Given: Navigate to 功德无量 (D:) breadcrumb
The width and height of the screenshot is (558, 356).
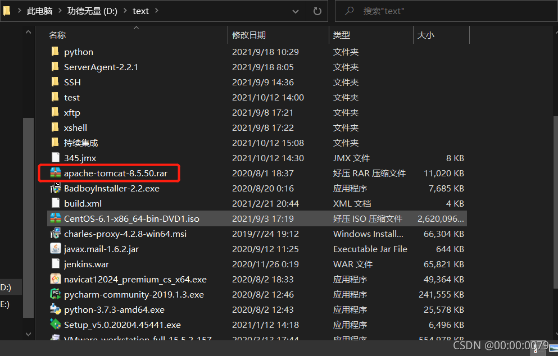Looking at the screenshot, I should [92, 11].
